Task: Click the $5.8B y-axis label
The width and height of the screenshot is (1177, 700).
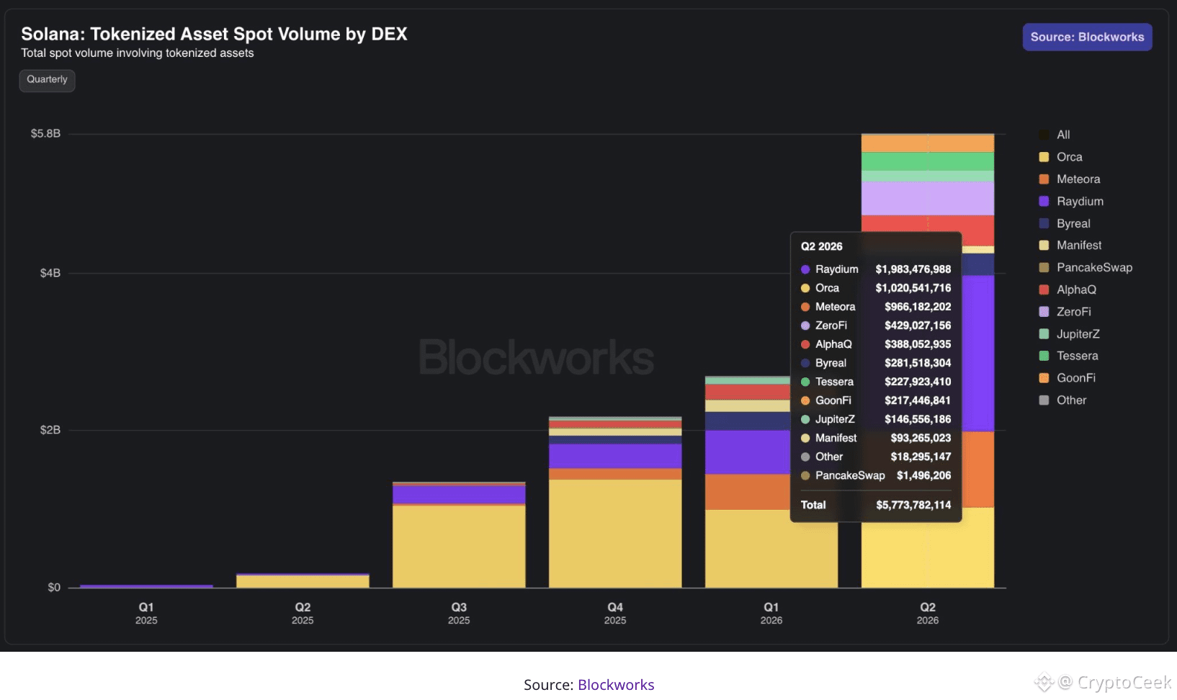Action: [45, 134]
